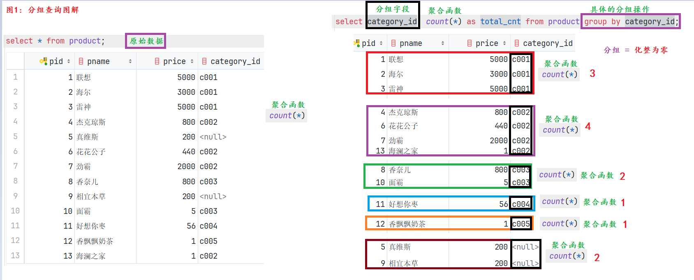
Task: Select the price column header in the original data table
Action: pyautogui.click(x=167, y=61)
